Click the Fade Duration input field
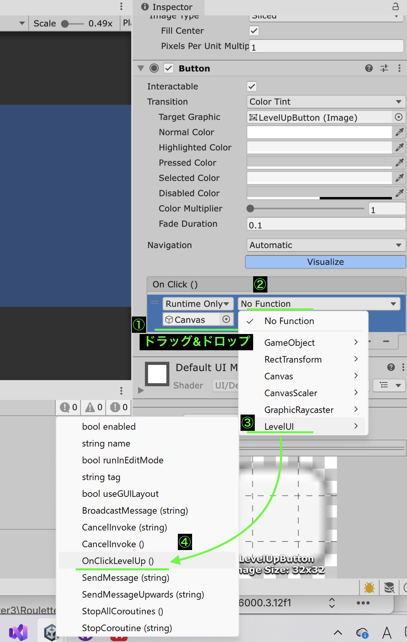This screenshot has width=407, height=642. point(326,225)
